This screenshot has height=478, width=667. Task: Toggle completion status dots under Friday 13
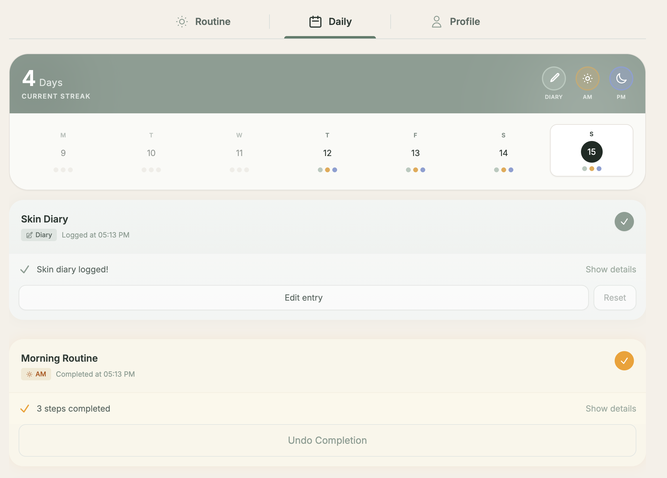pos(415,170)
